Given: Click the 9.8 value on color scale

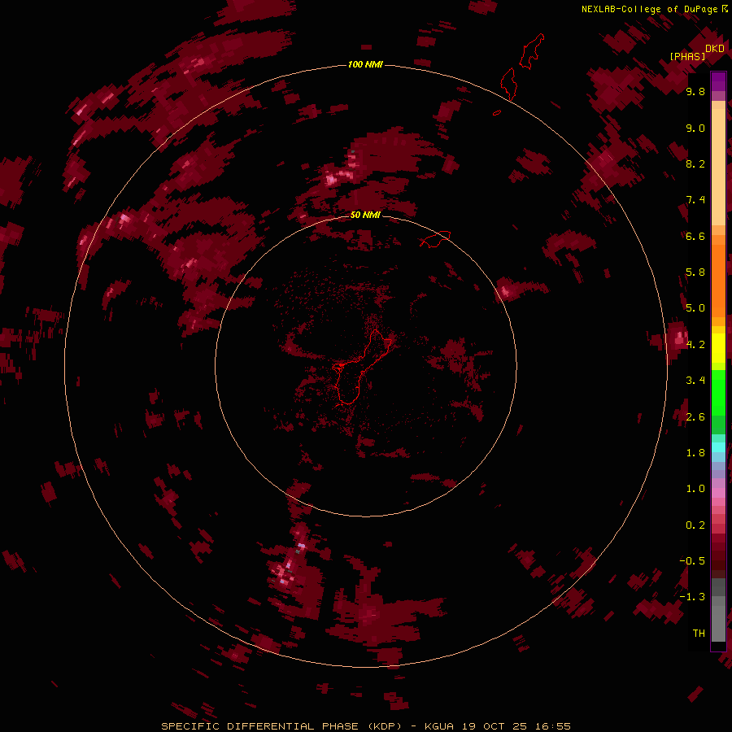Looking at the screenshot, I should [x=695, y=91].
